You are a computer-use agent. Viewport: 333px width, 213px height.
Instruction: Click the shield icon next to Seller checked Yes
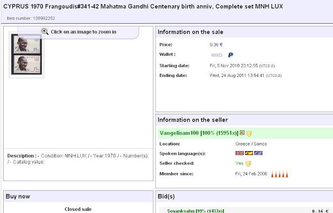pos(248,164)
